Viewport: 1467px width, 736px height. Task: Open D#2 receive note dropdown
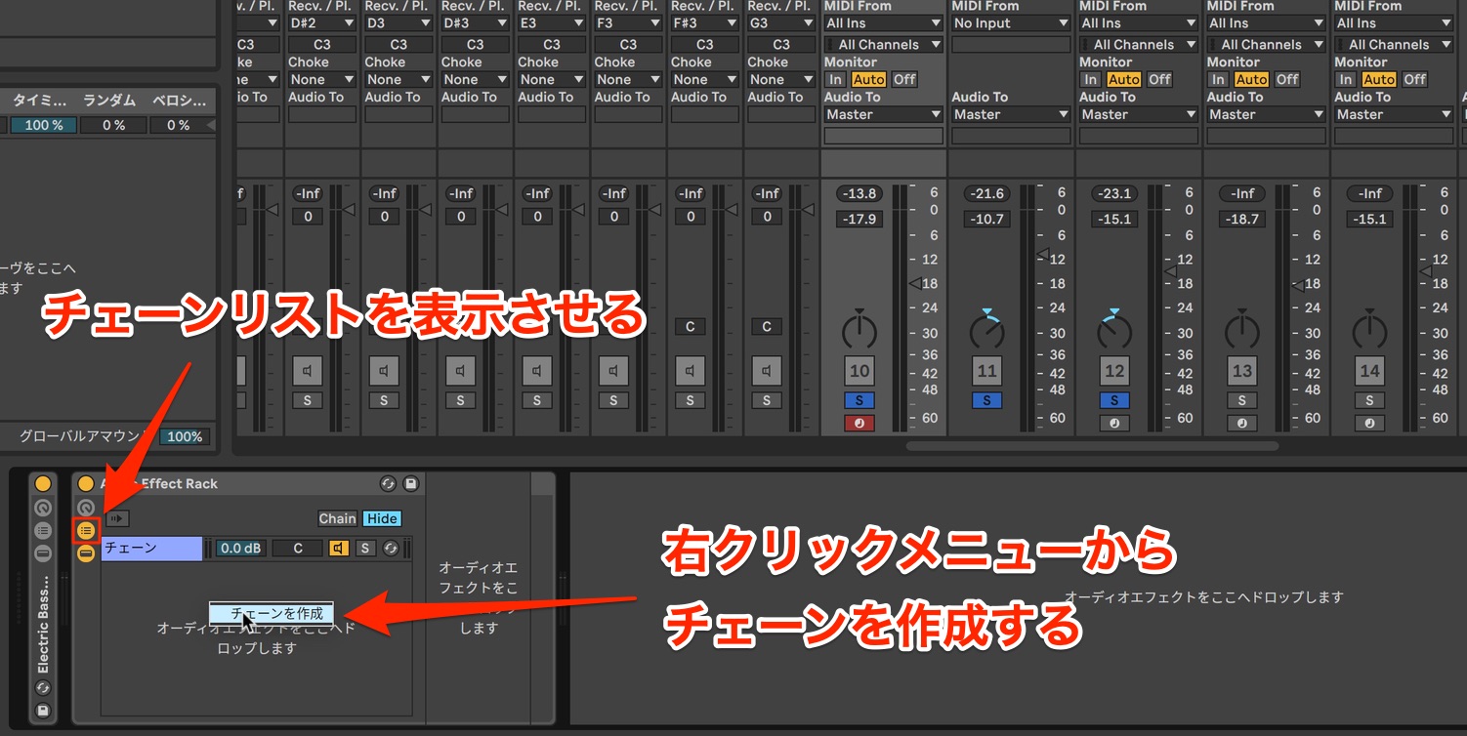point(321,23)
